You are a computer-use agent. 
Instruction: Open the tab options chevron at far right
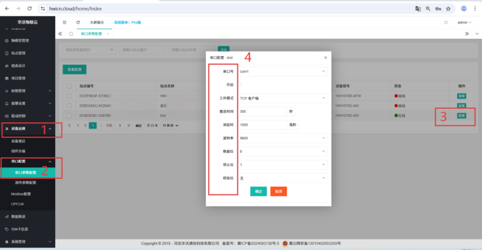point(477,34)
